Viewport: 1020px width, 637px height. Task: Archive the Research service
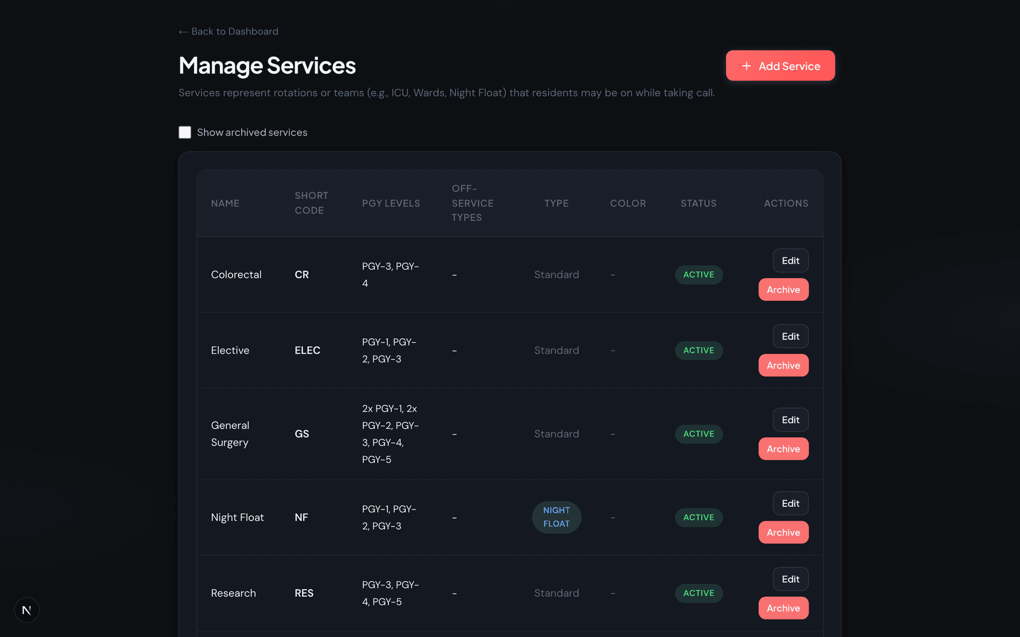coord(783,608)
